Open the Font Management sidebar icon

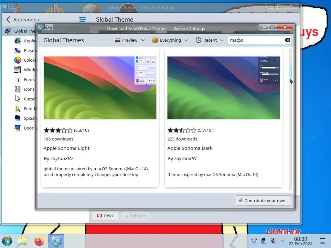point(18,108)
